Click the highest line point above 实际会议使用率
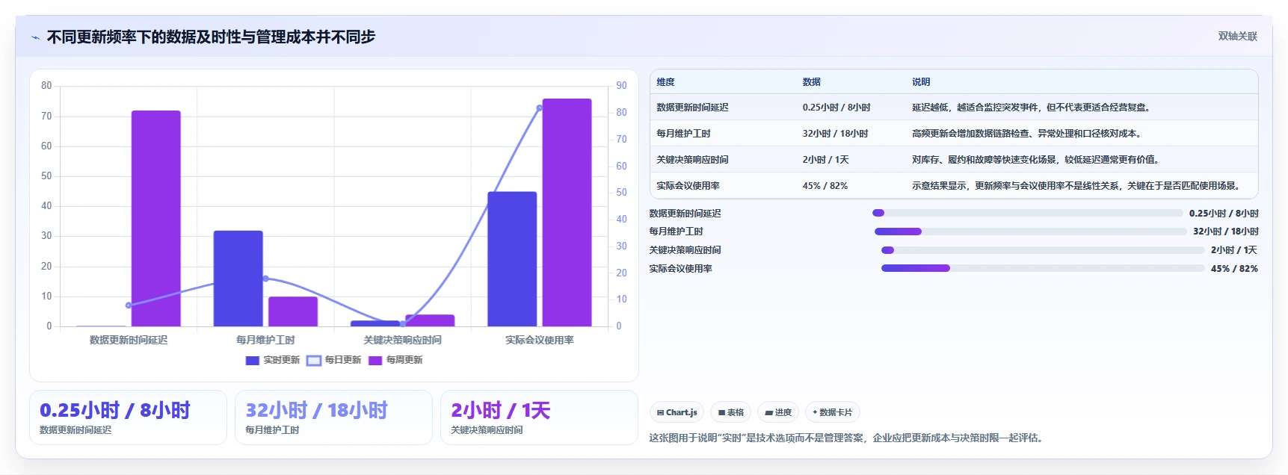 (x=540, y=108)
